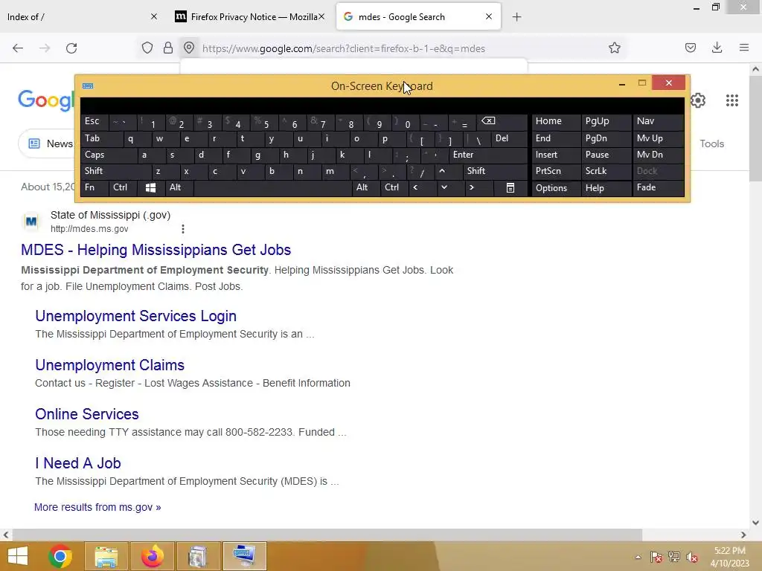Toggle left Shift key on On-Screen Keyboard
Image resolution: width=762 pixels, height=571 pixels.
[115, 172]
